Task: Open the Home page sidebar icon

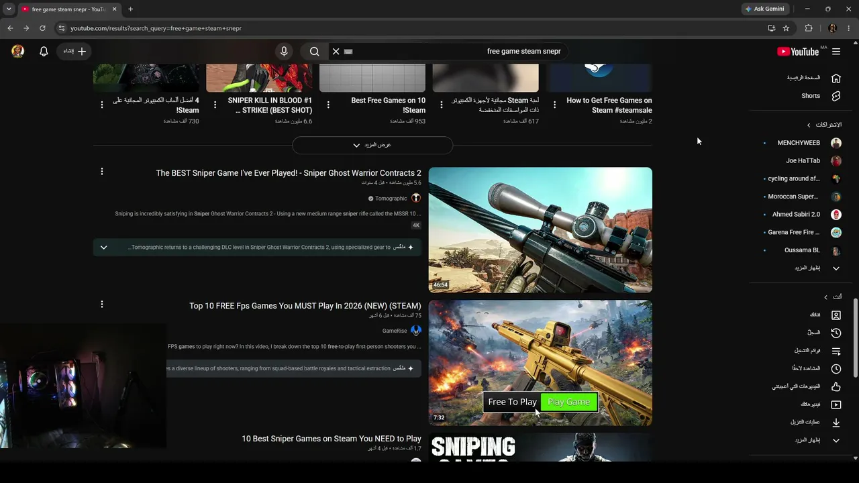Action: (836, 78)
